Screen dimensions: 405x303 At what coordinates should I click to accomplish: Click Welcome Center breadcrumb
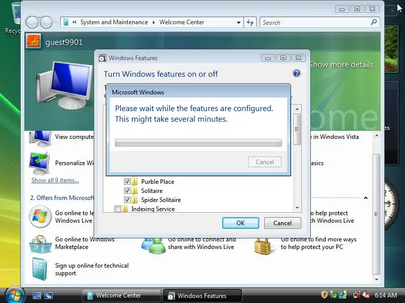point(182,22)
